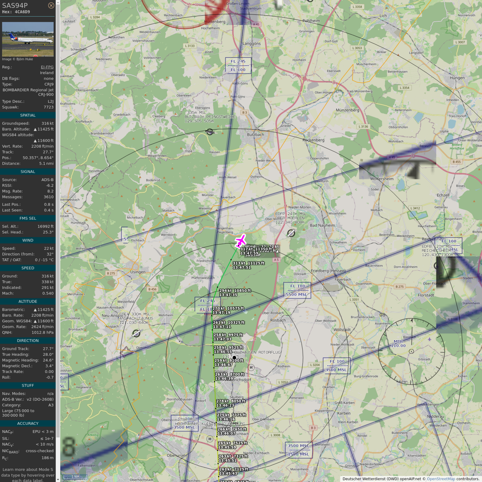The width and height of the screenshot is (482, 482).
Task: Click the Anspach/Taunus EDFA airfield symbol
Action: [136, 333]
